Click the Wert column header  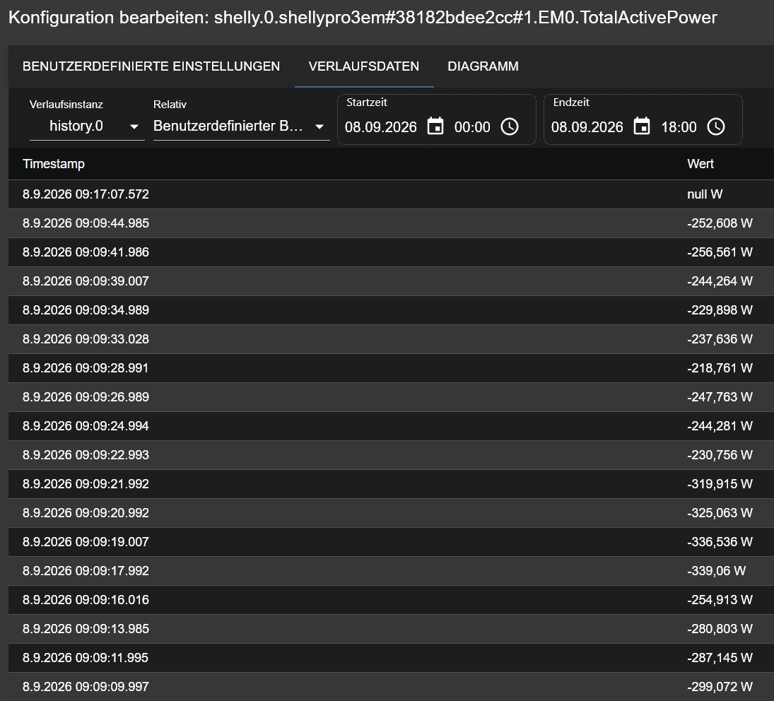click(700, 164)
